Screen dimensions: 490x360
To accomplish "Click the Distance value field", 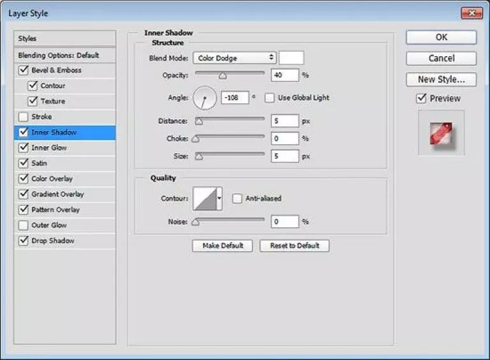I will point(285,121).
